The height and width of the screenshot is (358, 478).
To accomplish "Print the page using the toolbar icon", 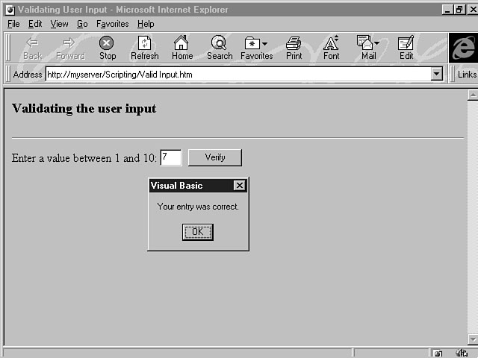I will pos(294,47).
